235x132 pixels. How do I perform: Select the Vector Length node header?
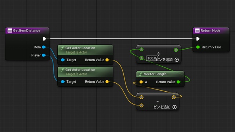(x=160, y=74)
